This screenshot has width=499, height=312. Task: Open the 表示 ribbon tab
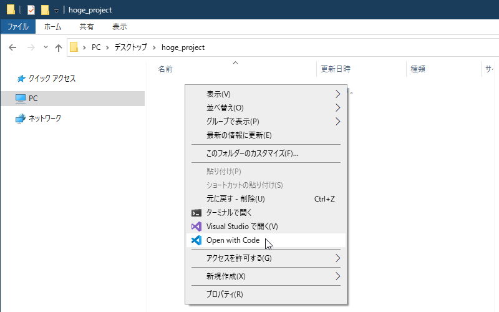(120, 27)
